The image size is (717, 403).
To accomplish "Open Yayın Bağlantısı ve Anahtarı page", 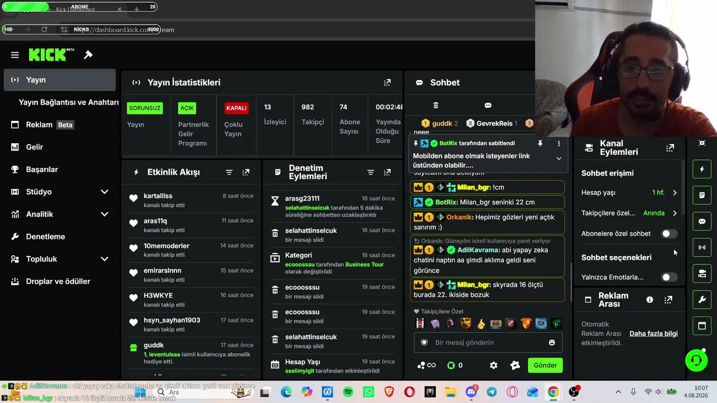I will point(68,102).
